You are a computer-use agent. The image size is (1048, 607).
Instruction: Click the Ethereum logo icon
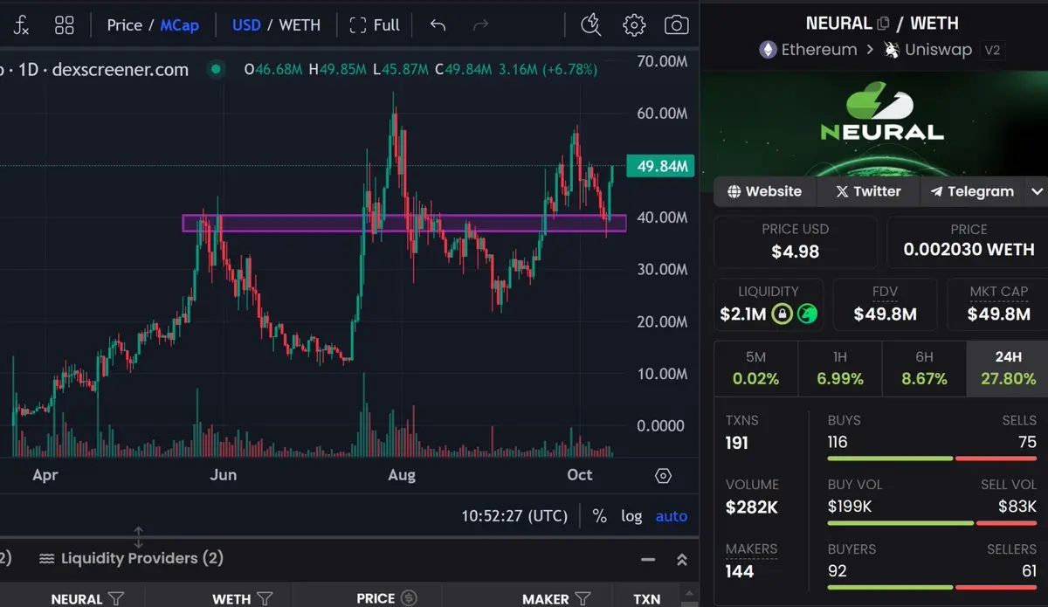(x=768, y=50)
